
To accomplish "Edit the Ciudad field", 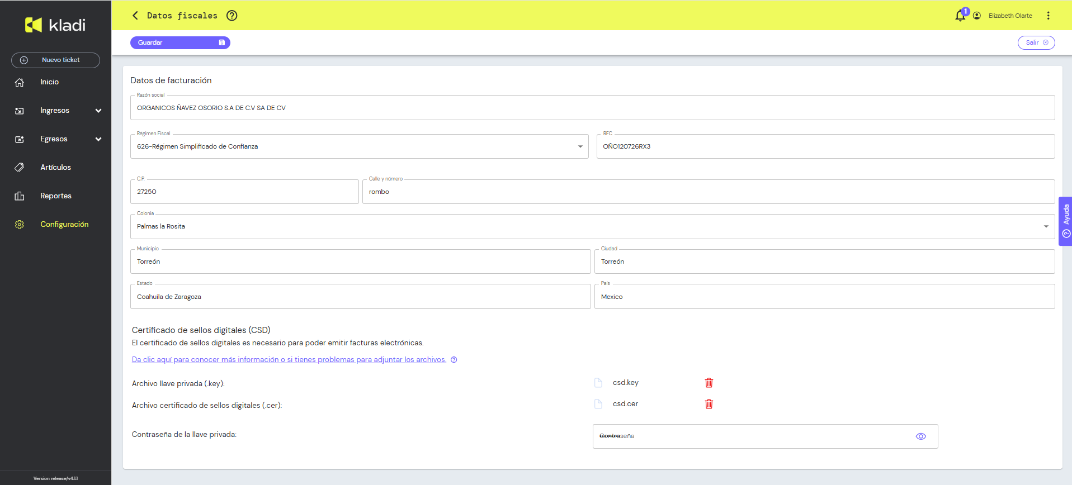I will tap(824, 261).
